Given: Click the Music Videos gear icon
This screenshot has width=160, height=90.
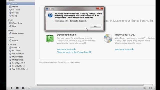Looking at the screenshot, I should pos(10,57).
